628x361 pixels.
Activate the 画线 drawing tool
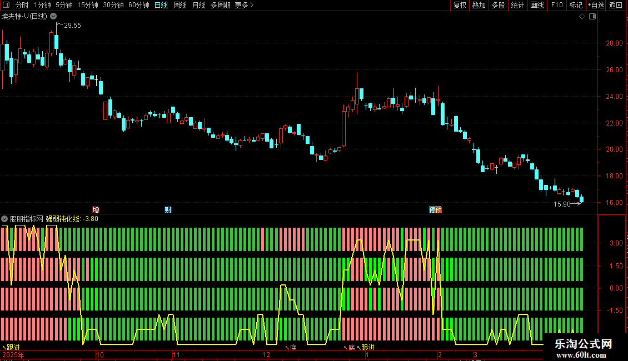tap(537, 5)
